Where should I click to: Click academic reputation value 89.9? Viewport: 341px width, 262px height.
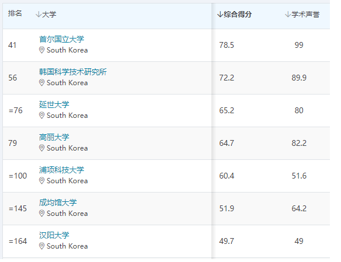(x=299, y=78)
